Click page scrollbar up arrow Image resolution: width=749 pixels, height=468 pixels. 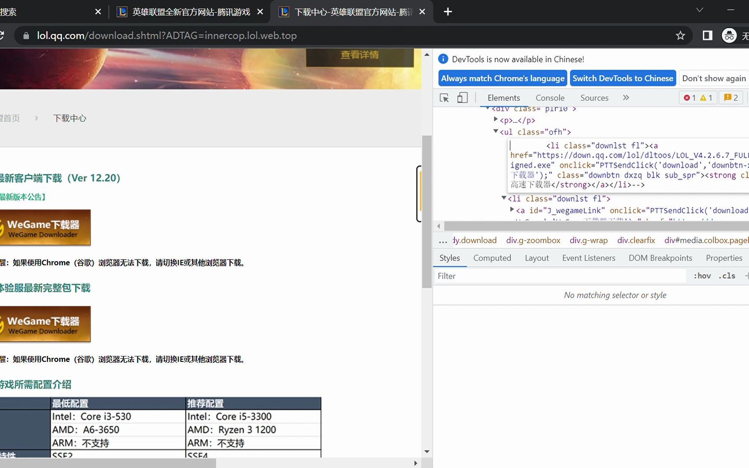pos(427,55)
